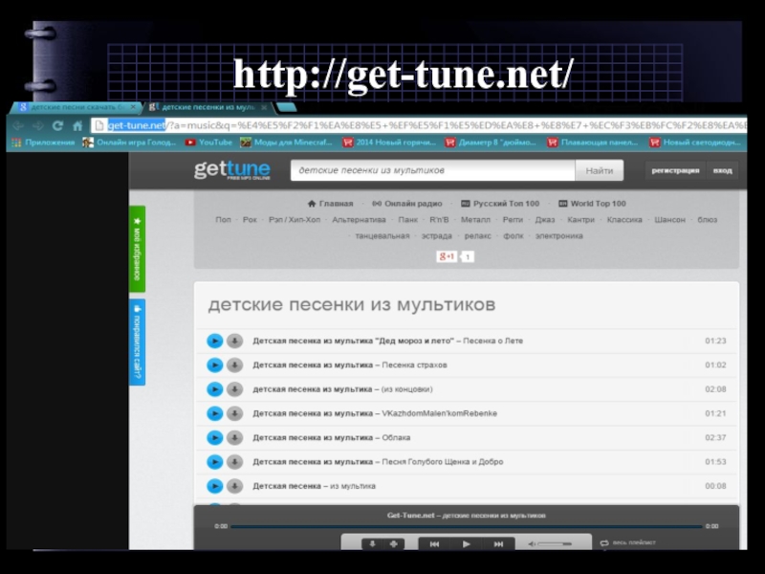This screenshot has height=574, width=765.
Task: Open the понравился сайт? side tab
Action: point(137,342)
